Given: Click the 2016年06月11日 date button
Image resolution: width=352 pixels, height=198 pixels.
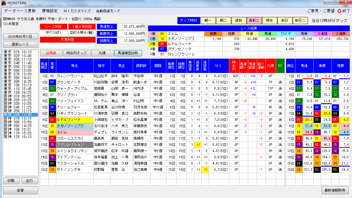Looking at the screenshot, I should pos(20,37).
